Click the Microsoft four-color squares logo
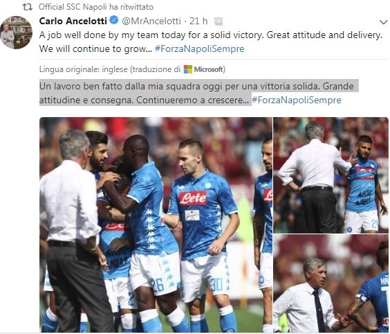This screenshot has width=390, height=334. 188,69
